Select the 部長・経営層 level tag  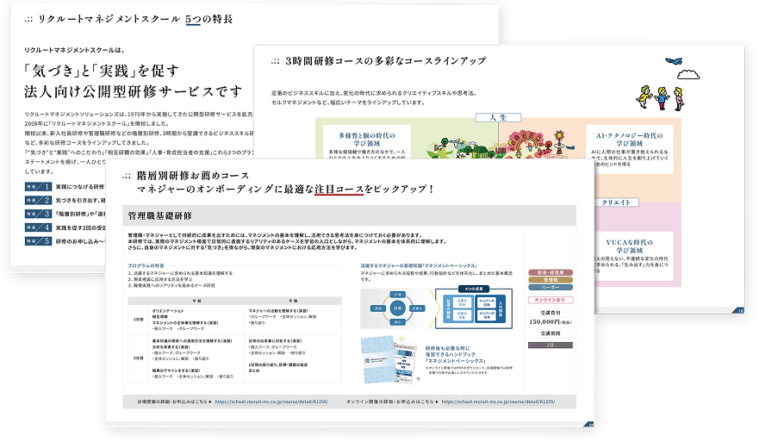[x=552, y=271]
